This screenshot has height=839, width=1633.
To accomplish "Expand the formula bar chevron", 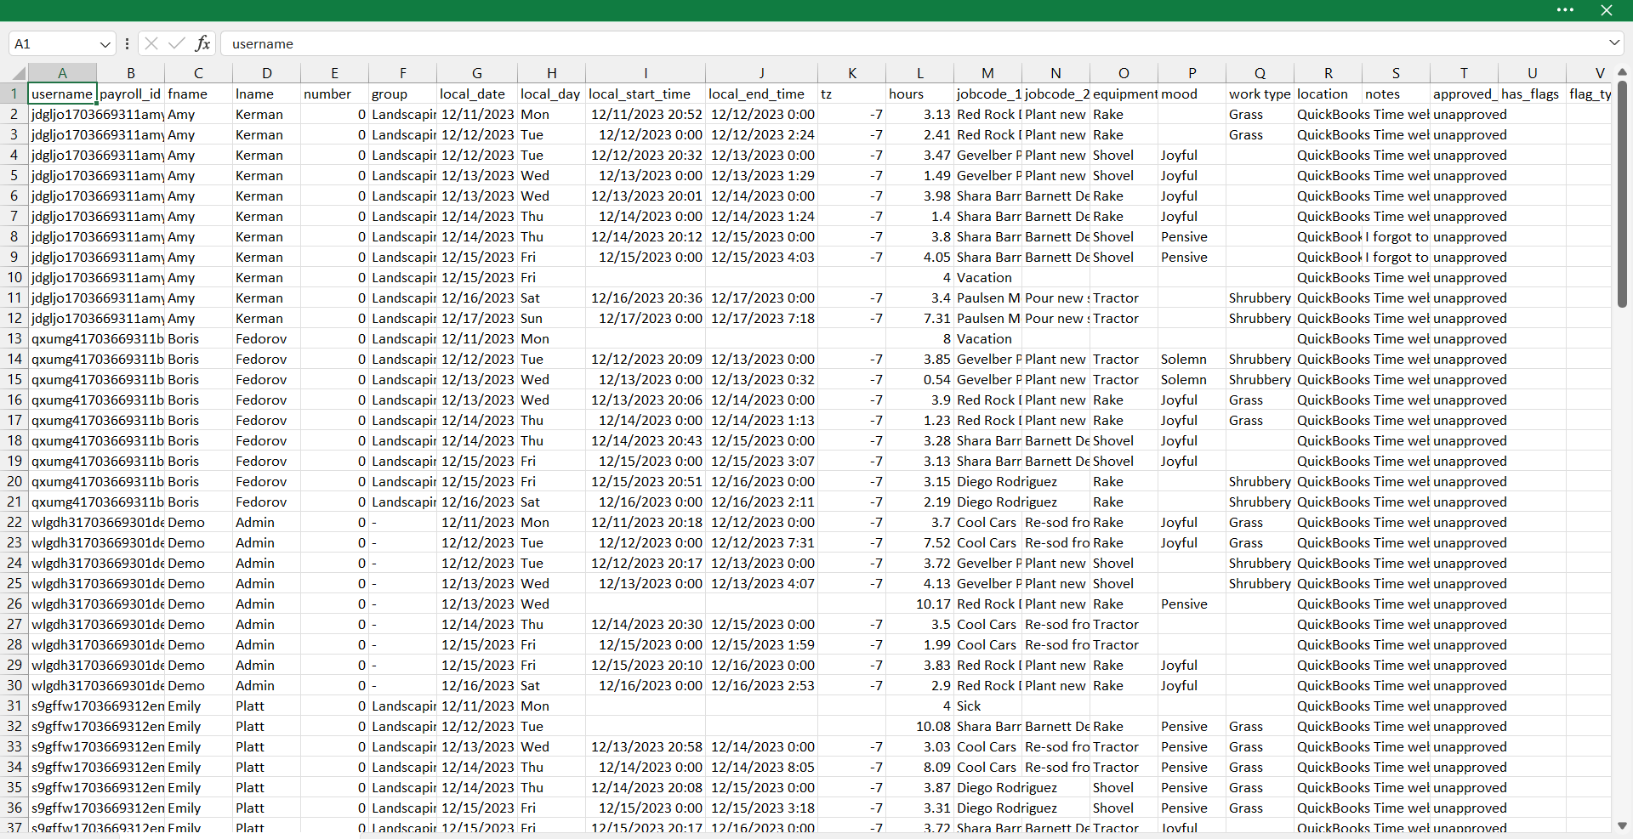I will click(1613, 43).
